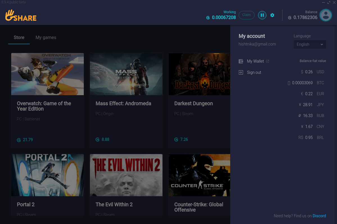Select title Overwatch: Game of the Year Edition
Screen dimensions: 337x224
click(x=44, y=106)
